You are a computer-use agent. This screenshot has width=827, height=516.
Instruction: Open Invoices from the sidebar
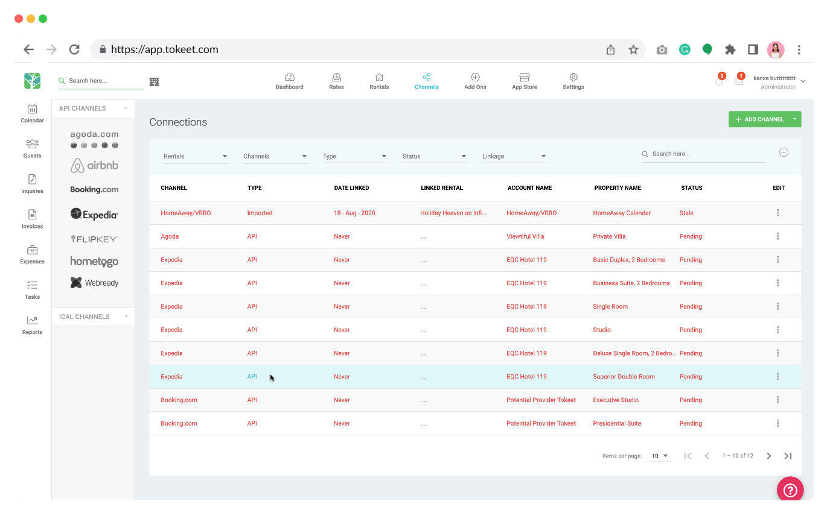click(x=32, y=219)
